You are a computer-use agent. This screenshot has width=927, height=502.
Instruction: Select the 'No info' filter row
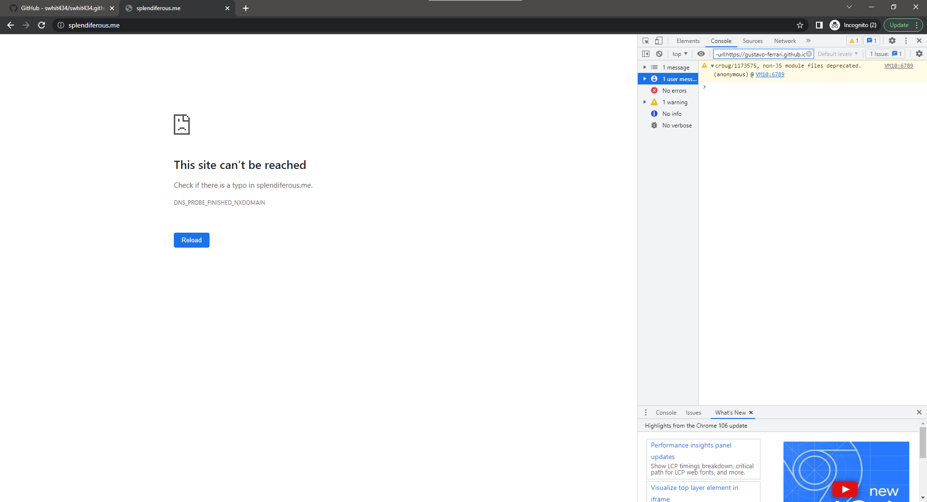tap(668, 114)
